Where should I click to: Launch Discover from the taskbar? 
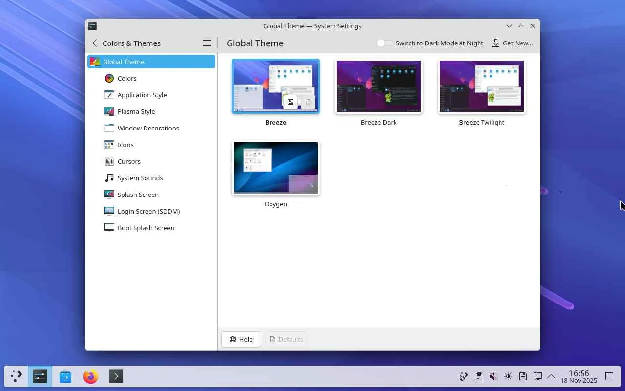coord(65,376)
